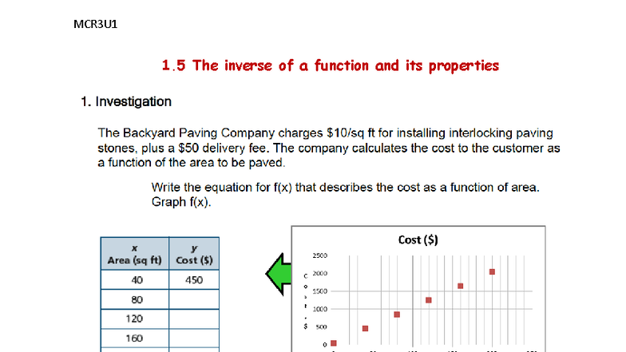
Task: Click the 0 y-axis label on the chart
Action: [x=325, y=345]
